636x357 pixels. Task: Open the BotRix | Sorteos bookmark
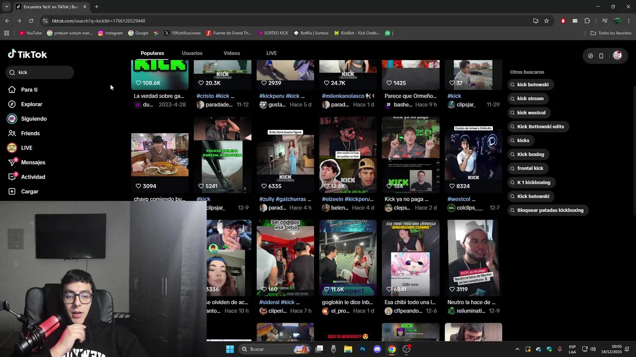(311, 33)
